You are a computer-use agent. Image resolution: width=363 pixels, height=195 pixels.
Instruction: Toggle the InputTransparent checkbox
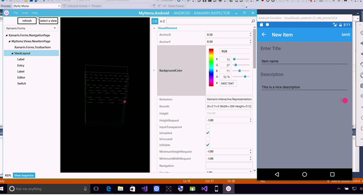tap(208, 127)
